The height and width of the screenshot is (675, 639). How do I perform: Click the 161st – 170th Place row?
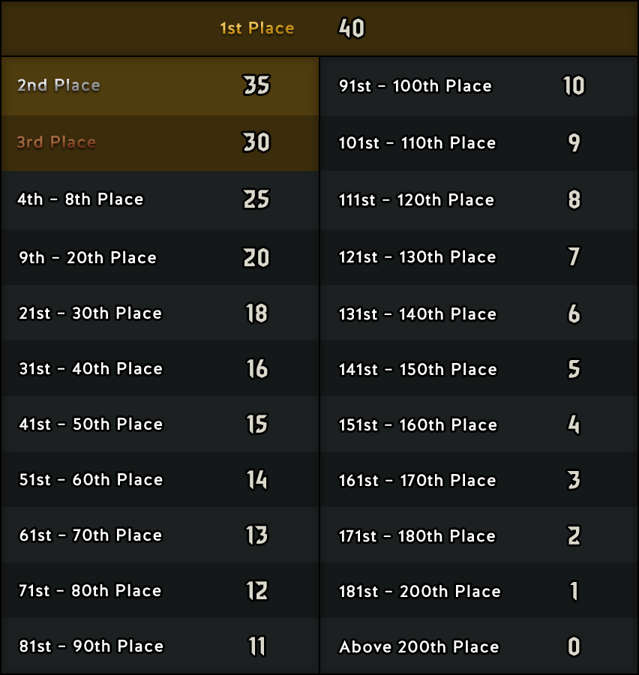coord(479,479)
